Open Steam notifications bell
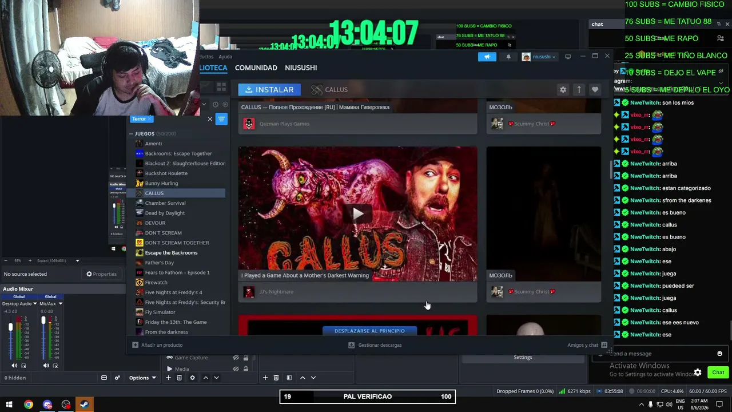Image resolution: width=732 pixels, height=412 pixels. tap(508, 57)
